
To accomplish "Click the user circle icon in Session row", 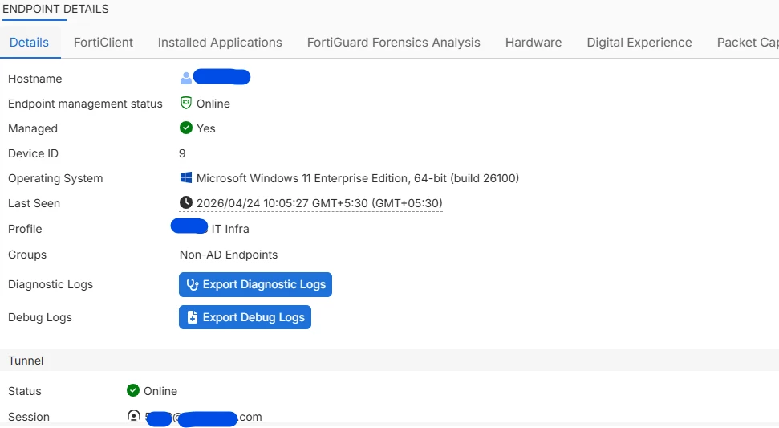I will coord(134,416).
